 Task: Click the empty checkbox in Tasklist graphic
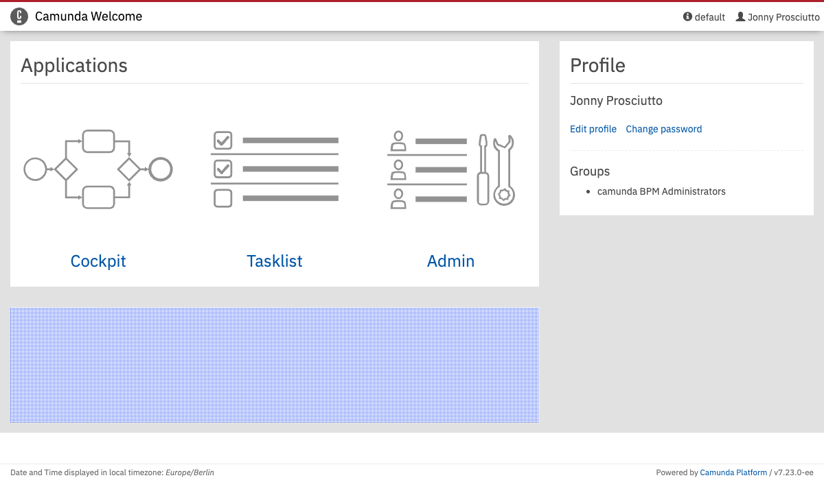(223, 198)
